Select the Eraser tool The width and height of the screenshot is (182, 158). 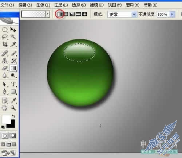tap(5, 68)
